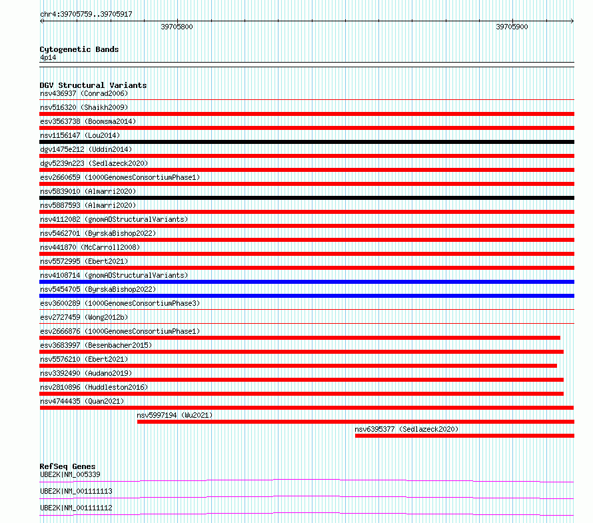This screenshot has width=593, height=523.
Task: Select the 4p14 cytogenetic band label
Action: point(48,57)
